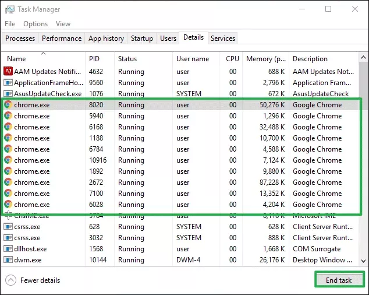Screen dimensions: 369x295
Task: Collapse view with Fewer details arrow
Action: point(10,280)
